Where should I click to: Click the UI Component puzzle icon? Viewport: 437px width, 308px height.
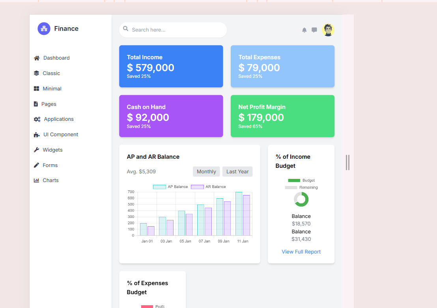[x=37, y=135]
